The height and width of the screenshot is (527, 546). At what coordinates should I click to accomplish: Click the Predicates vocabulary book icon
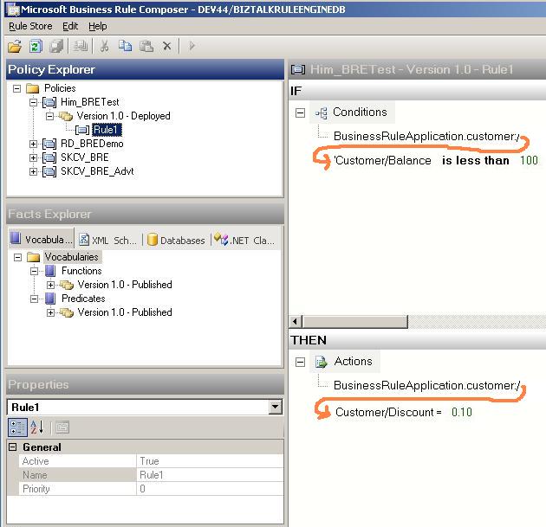point(50,299)
